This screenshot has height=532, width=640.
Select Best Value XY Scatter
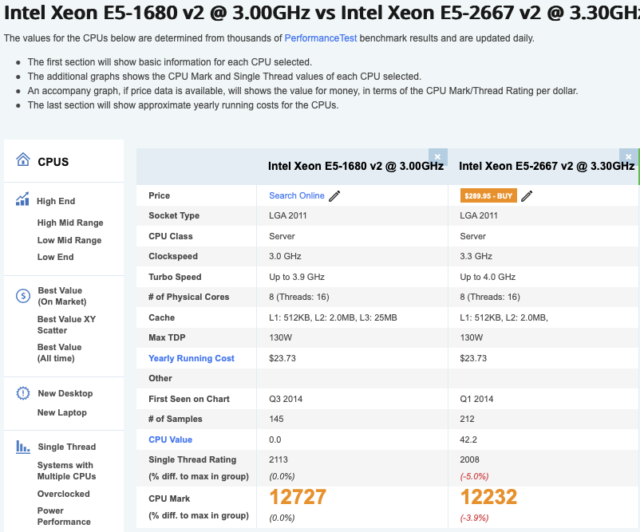(66, 325)
